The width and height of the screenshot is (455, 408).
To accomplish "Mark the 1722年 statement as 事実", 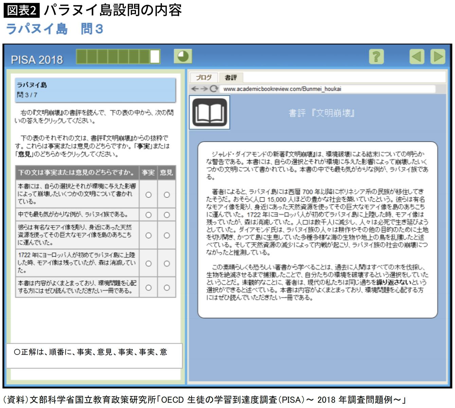I will tap(148, 264).
